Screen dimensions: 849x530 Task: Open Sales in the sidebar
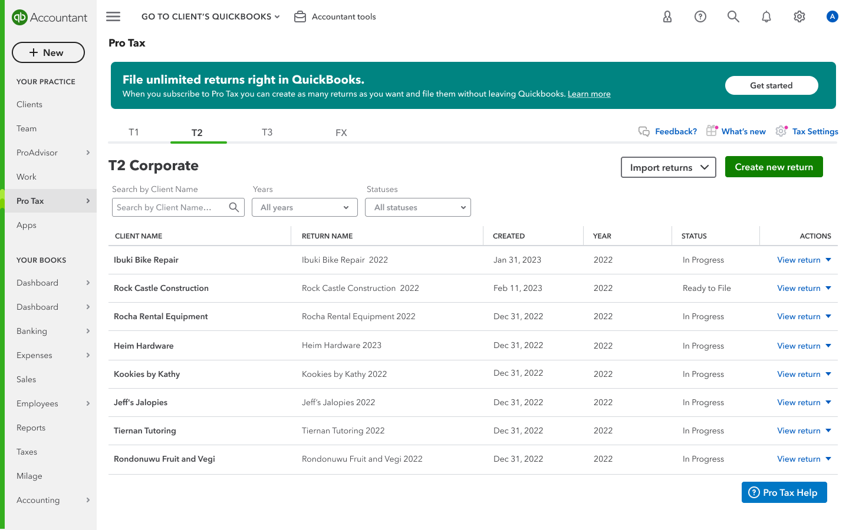pyautogui.click(x=27, y=379)
